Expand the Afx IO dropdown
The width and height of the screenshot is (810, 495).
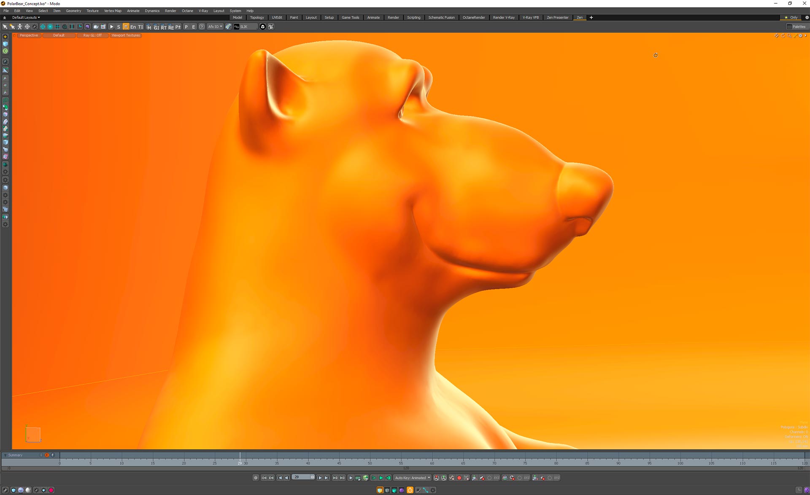[x=215, y=27]
